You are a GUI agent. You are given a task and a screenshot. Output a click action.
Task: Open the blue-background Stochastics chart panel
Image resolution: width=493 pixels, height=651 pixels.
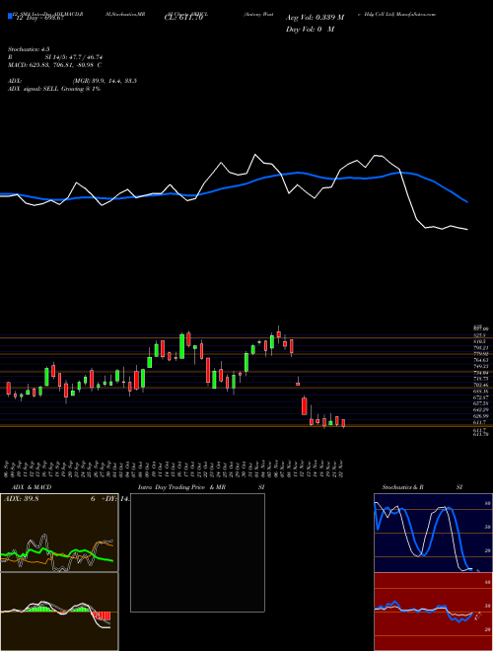coord(433,533)
